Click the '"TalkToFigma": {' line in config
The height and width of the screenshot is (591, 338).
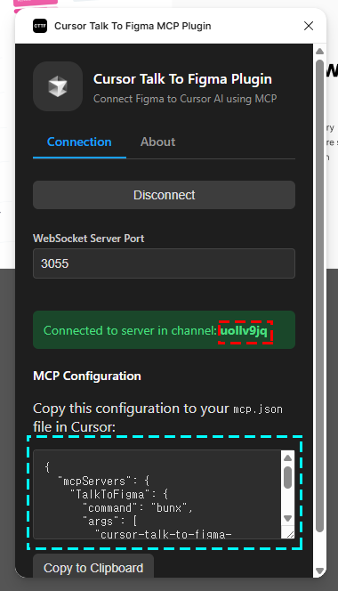[119, 494]
